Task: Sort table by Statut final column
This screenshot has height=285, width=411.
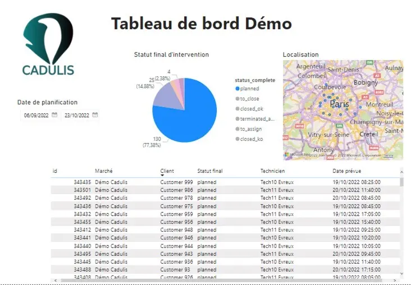Action: pos(209,171)
